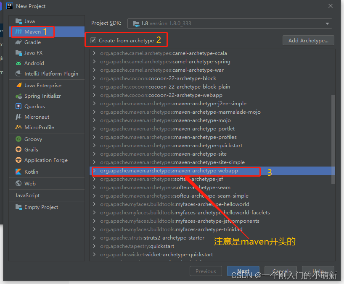The image size is (344, 284).
Task: Click the Quarkus icon
Action: [19, 106]
